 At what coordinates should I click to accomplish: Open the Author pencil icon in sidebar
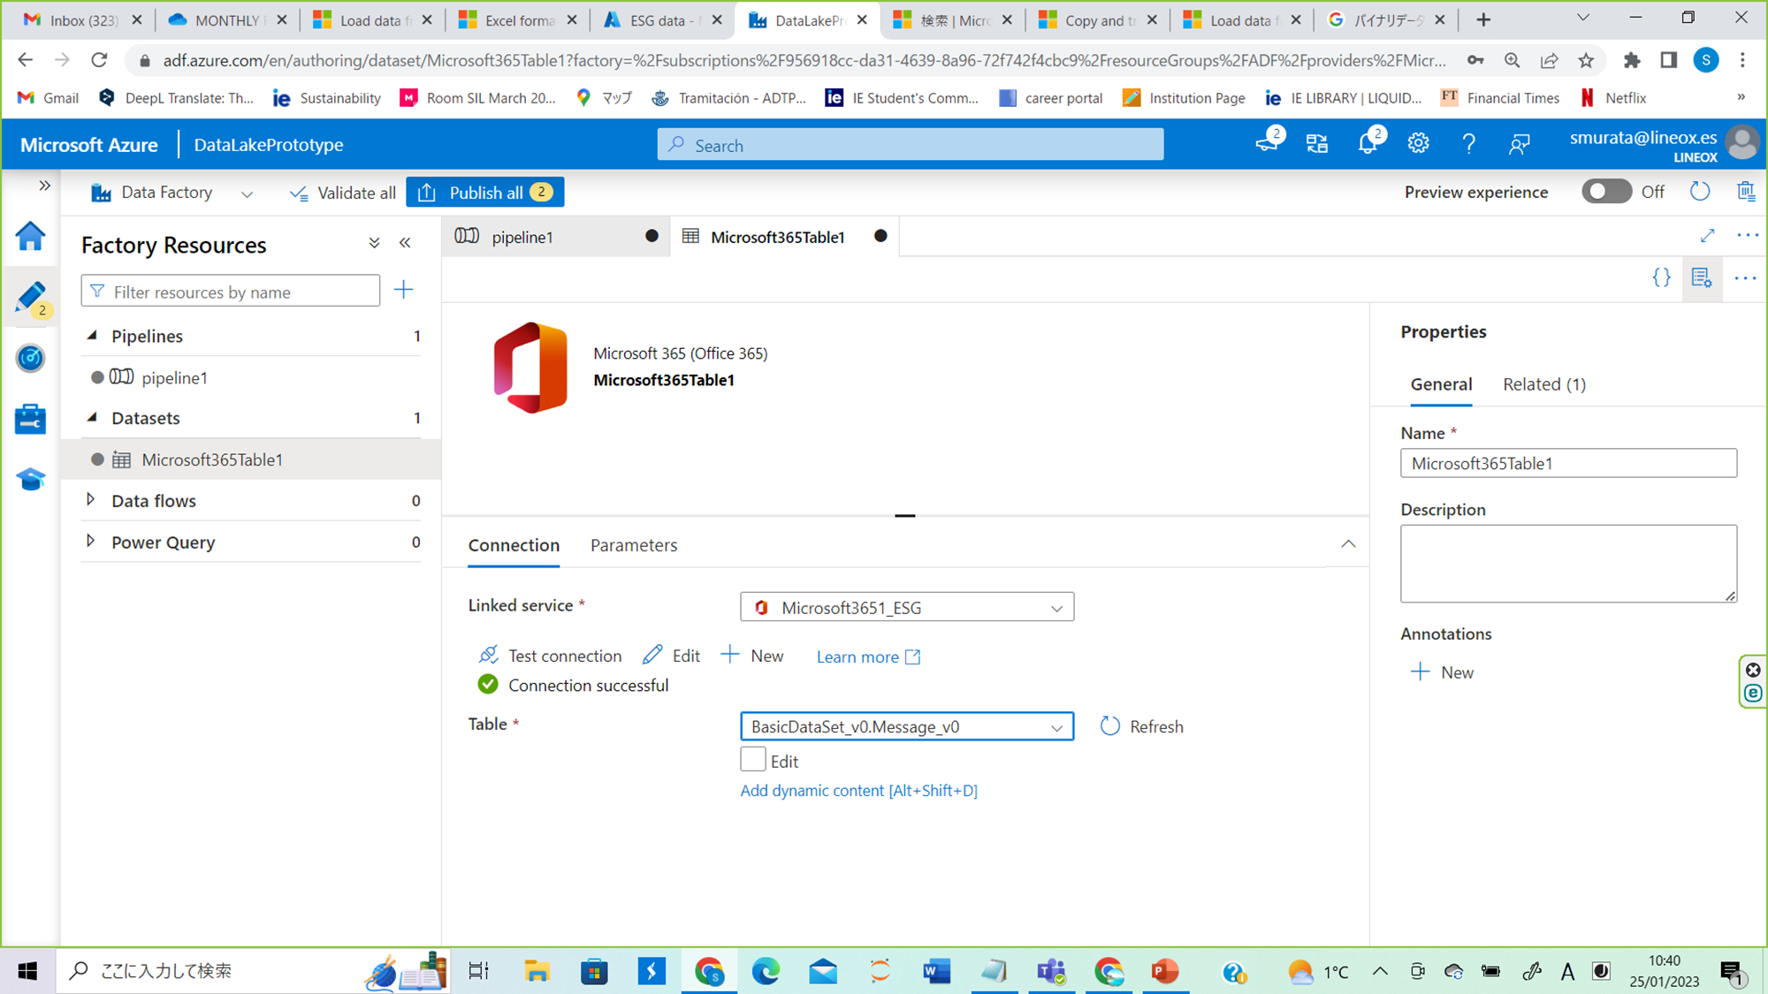point(30,298)
